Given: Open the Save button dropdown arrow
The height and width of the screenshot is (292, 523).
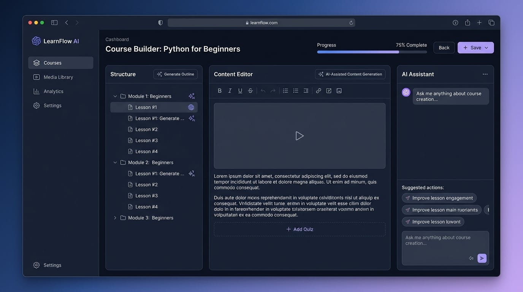Looking at the screenshot, I should (487, 48).
